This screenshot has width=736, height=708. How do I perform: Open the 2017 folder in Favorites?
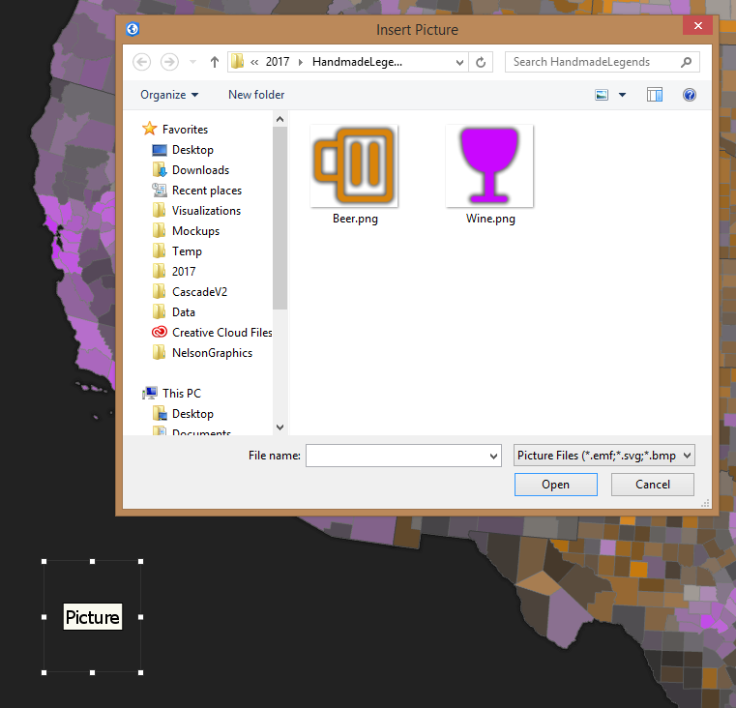point(184,272)
